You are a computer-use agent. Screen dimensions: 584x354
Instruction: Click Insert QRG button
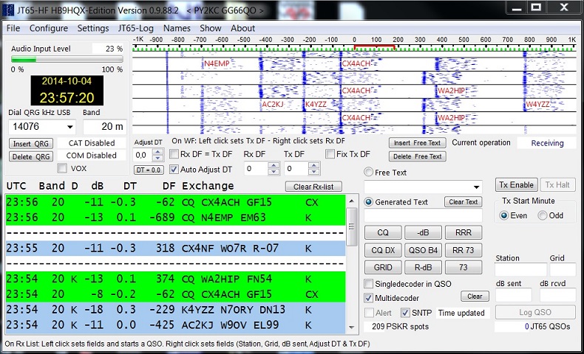[x=31, y=144]
